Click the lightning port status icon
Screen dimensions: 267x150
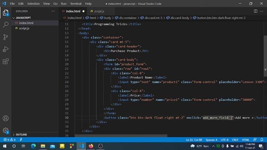click(21, 140)
